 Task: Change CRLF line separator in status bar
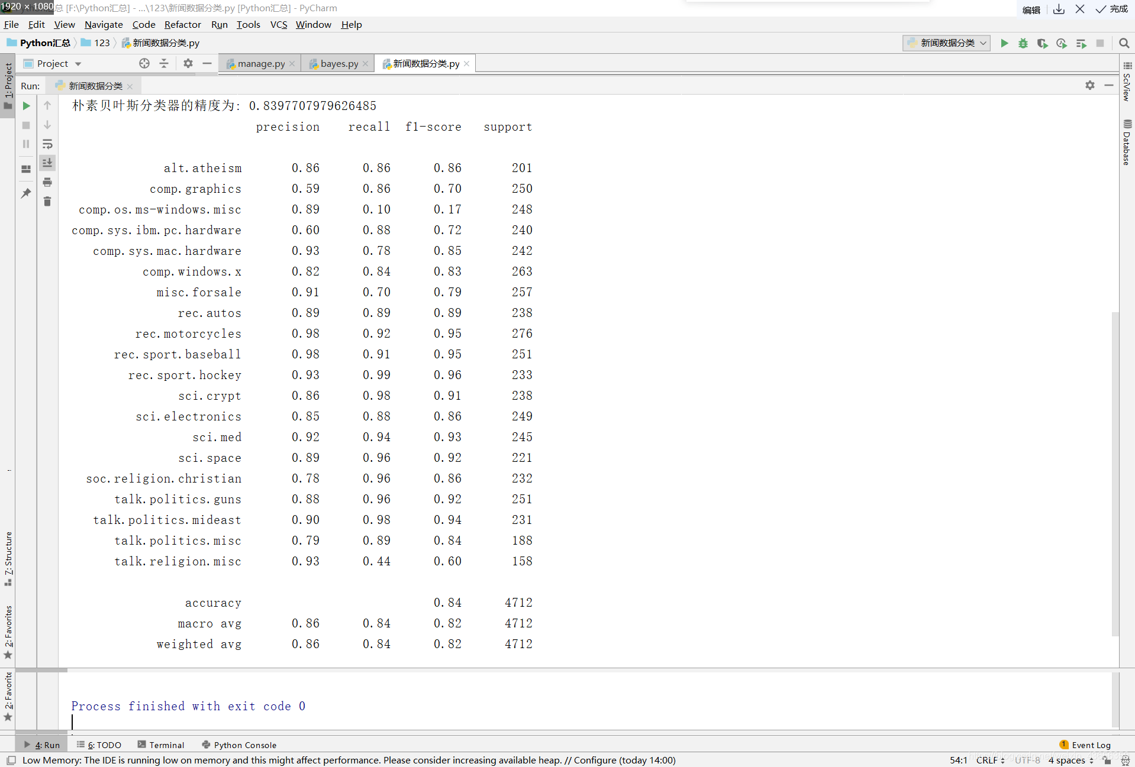click(x=990, y=760)
